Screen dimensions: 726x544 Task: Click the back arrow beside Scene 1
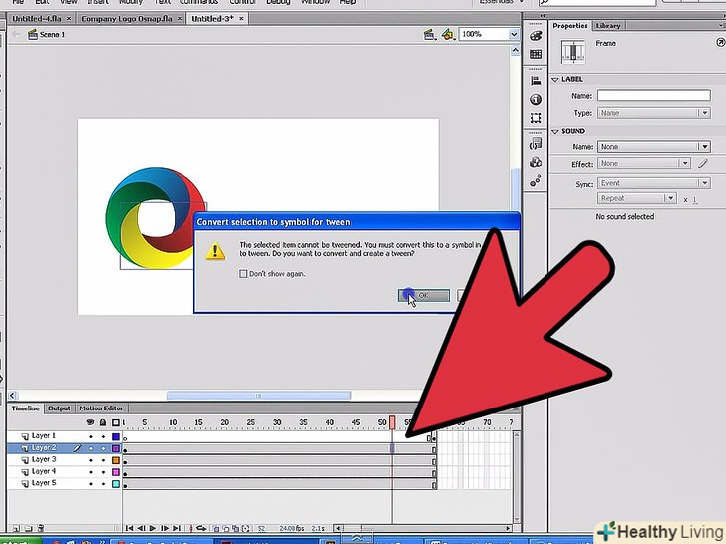click(x=16, y=34)
